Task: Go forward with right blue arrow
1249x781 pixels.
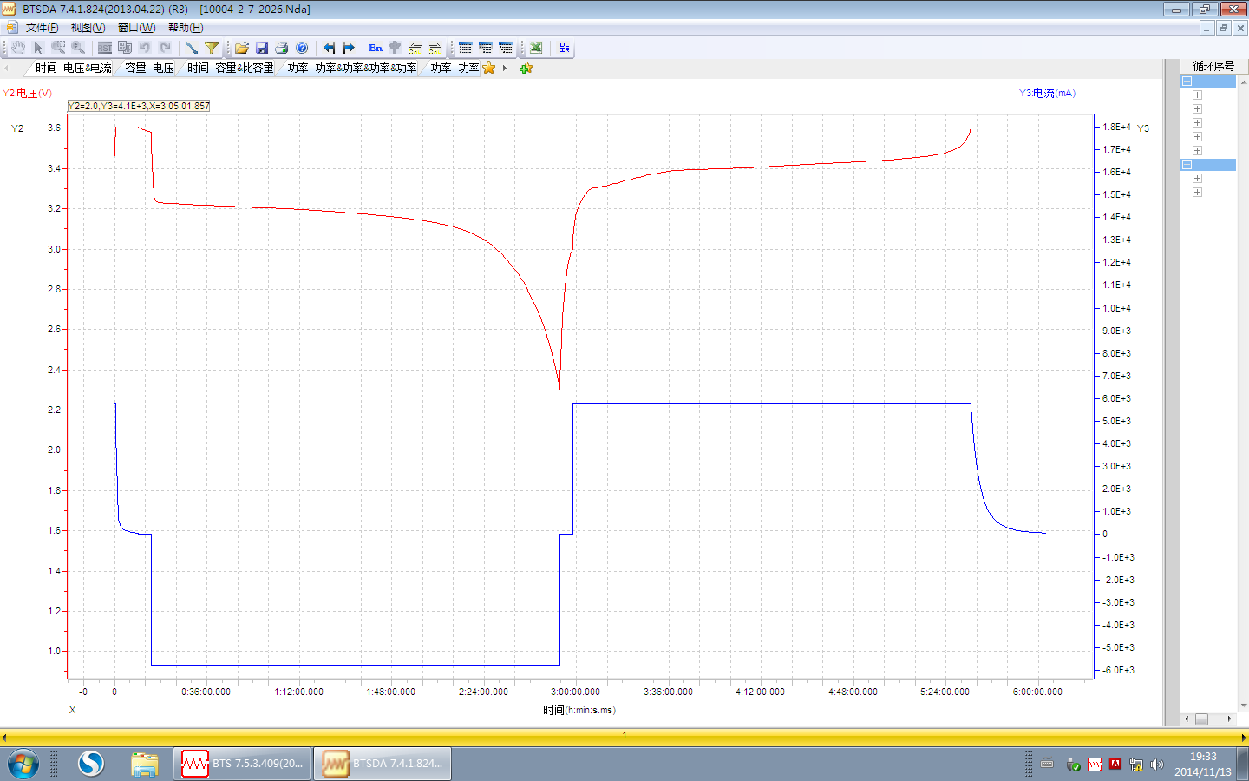Action: point(349,48)
